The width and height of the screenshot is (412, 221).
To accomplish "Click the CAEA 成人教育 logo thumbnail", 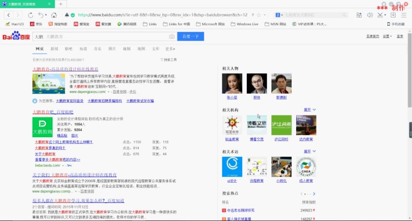I will click(306, 167).
